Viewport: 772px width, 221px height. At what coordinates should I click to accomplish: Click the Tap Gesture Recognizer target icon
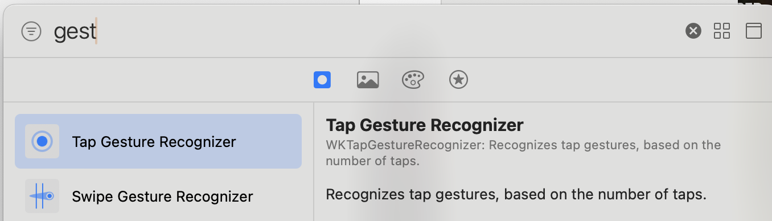tap(42, 141)
